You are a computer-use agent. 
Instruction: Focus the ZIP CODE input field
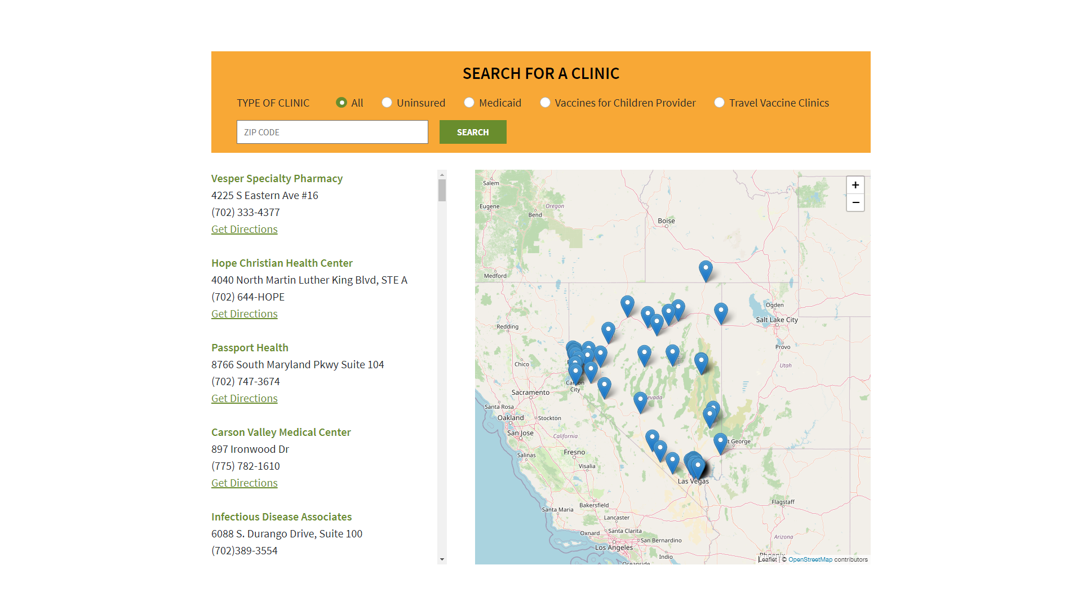click(x=332, y=132)
